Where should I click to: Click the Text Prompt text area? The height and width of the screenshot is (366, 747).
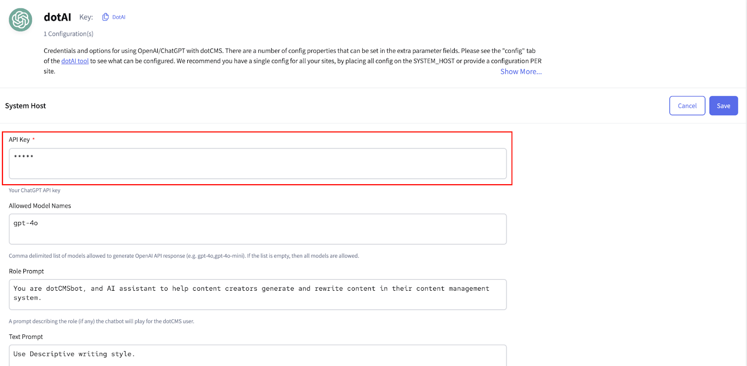click(258, 355)
